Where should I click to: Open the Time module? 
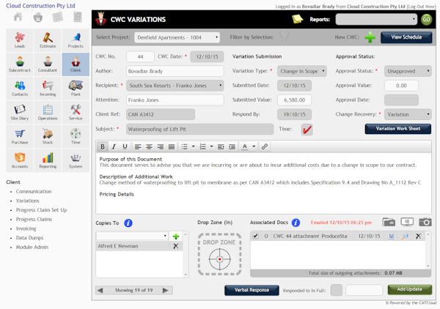point(76,136)
